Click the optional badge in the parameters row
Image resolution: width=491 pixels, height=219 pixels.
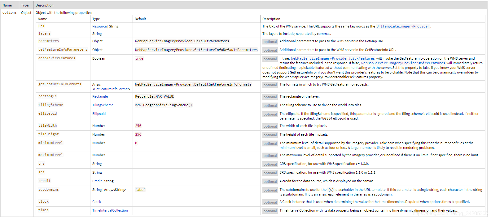pyautogui.click(x=270, y=42)
